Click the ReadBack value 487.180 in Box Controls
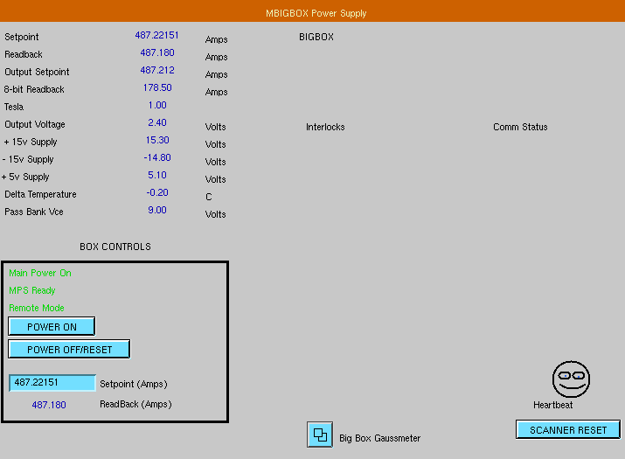The image size is (625, 459). click(49, 405)
